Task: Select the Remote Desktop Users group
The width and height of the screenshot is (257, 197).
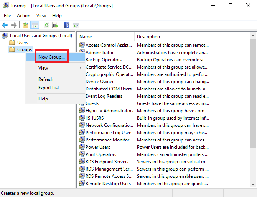Action: (x=108, y=184)
